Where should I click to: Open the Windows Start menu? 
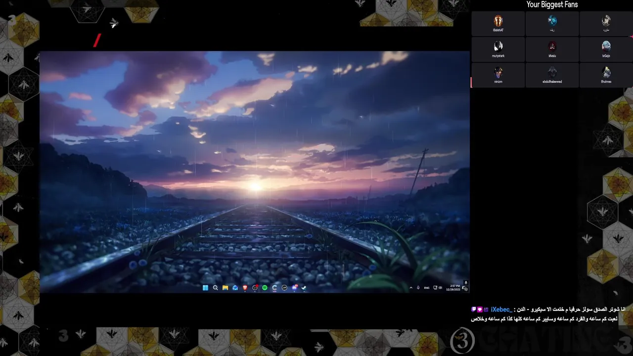pyautogui.click(x=205, y=288)
